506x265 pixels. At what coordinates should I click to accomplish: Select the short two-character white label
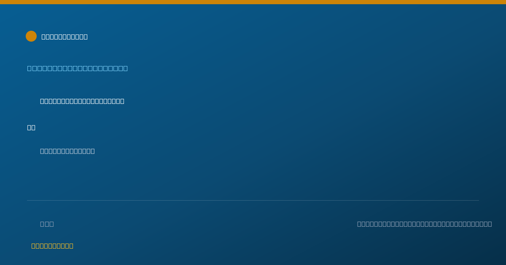(x=31, y=127)
